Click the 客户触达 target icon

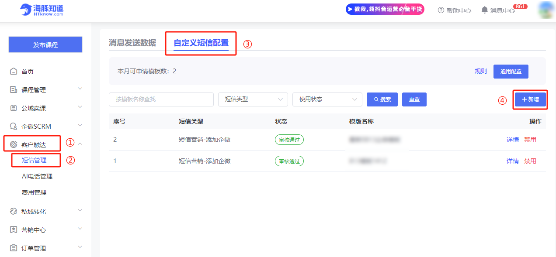[14, 144]
